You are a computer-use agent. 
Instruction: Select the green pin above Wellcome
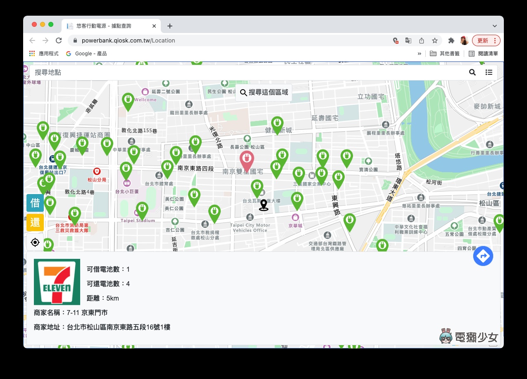pyautogui.click(x=128, y=102)
